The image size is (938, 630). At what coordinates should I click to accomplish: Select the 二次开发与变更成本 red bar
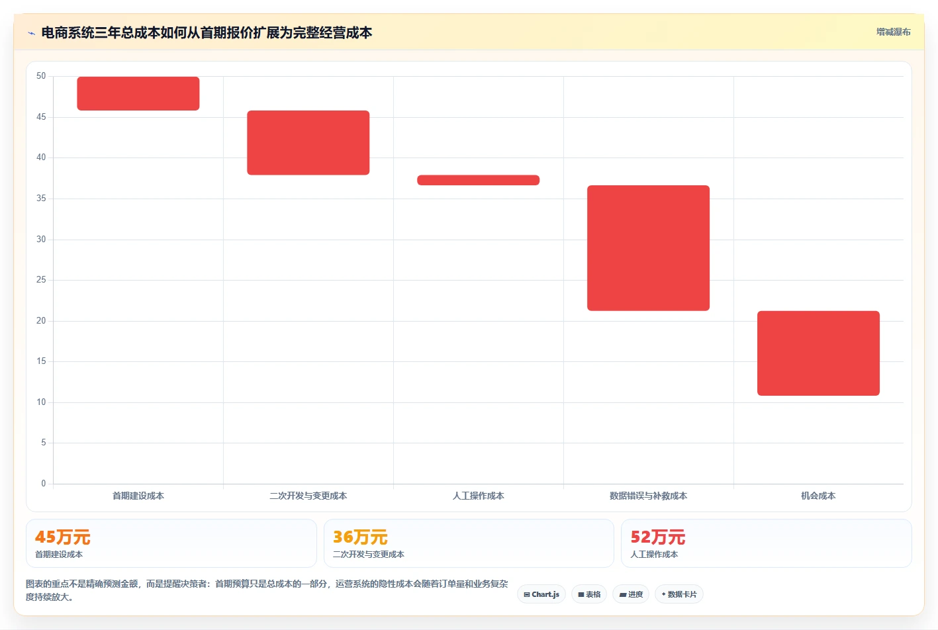308,143
